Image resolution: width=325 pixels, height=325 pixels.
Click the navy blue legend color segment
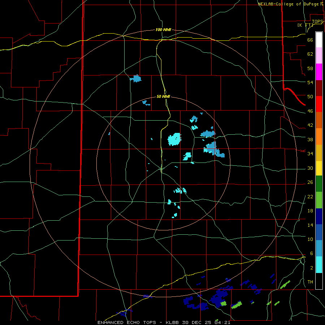319,216
